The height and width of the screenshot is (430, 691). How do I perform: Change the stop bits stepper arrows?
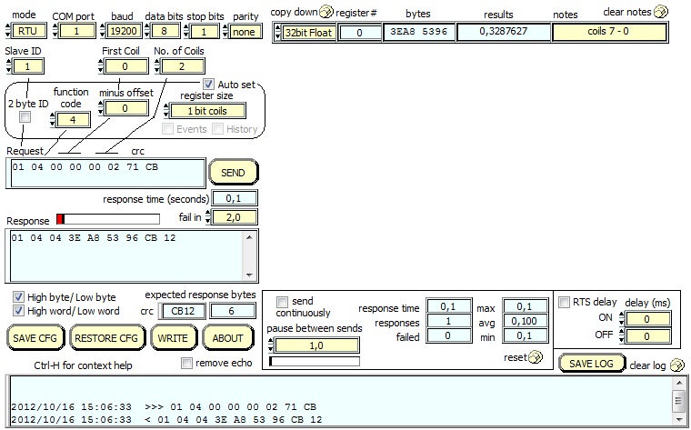[x=186, y=31]
